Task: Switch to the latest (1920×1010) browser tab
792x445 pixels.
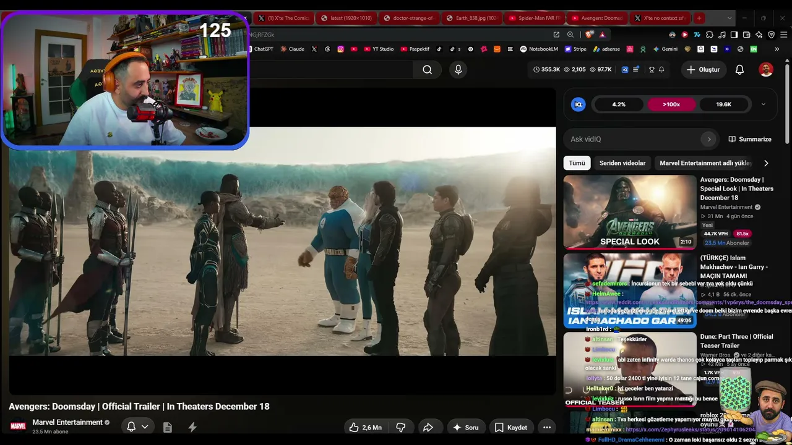Action: [346, 18]
